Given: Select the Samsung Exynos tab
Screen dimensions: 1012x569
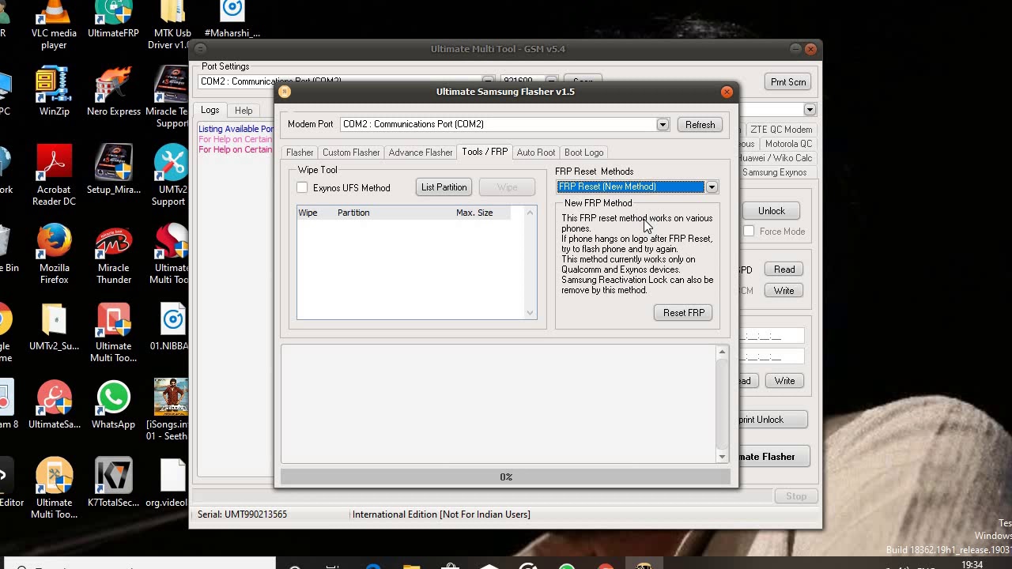Looking at the screenshot, I should pos(774,172).
